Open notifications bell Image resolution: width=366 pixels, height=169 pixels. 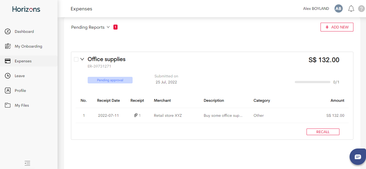click(x=351, y=9)
